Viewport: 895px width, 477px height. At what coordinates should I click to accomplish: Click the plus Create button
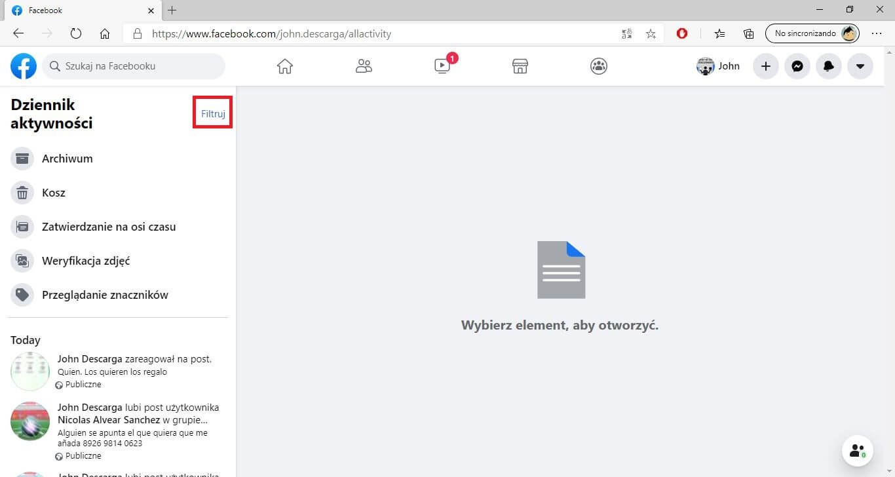tap(765, 66)
